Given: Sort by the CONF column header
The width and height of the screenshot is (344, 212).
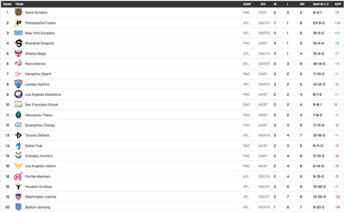Looking at the screenshot, I should pyautogui.click(x=247, y=4).
